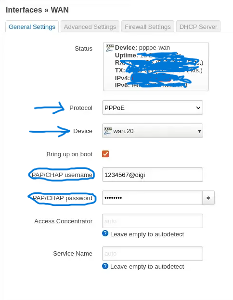
Task: Click the pppoe-wan device icon in Status
Action: (x=110, y=48)
